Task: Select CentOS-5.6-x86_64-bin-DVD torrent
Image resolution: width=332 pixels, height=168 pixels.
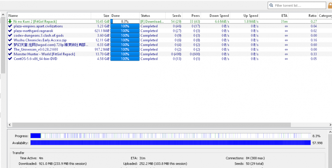Action: 35,59
